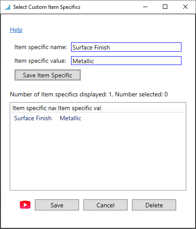
Task: Open the Help link
Action: 16,30
